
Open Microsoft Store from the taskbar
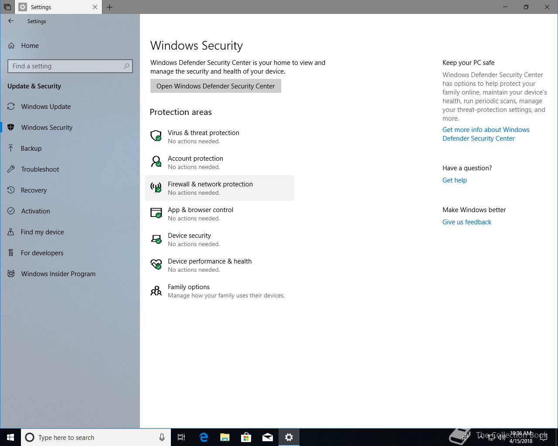[246, 437]
